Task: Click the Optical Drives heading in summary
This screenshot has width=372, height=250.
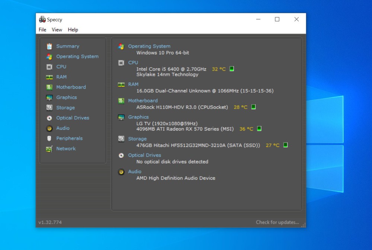Action: [x=144, y=155]
